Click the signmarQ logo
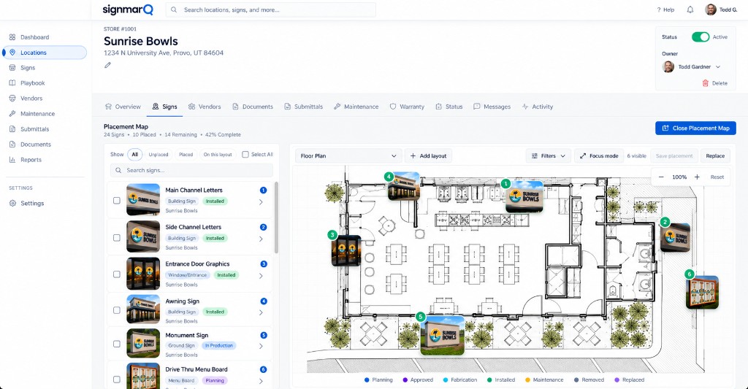The width and height of the screenshot is (748, 389). pyautogui.click(x=128, y=9)
